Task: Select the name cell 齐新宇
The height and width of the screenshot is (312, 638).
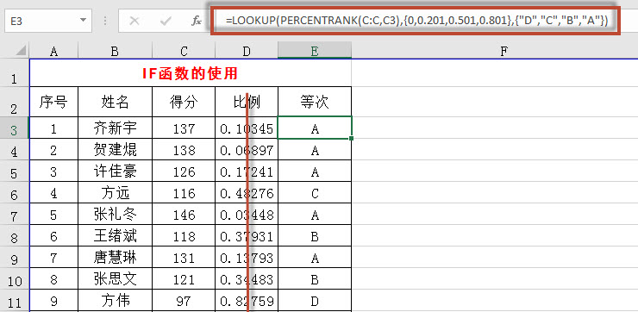Action: click(x=115, y=128)
